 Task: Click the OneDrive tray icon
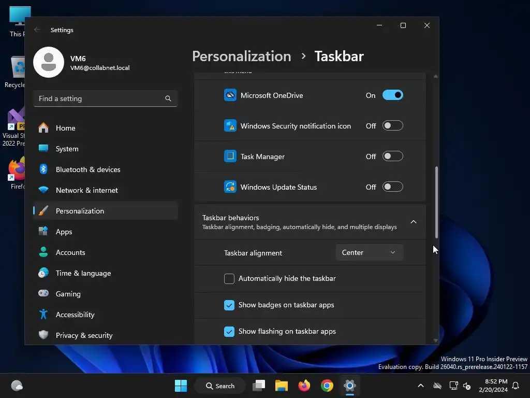coord(437,386)
